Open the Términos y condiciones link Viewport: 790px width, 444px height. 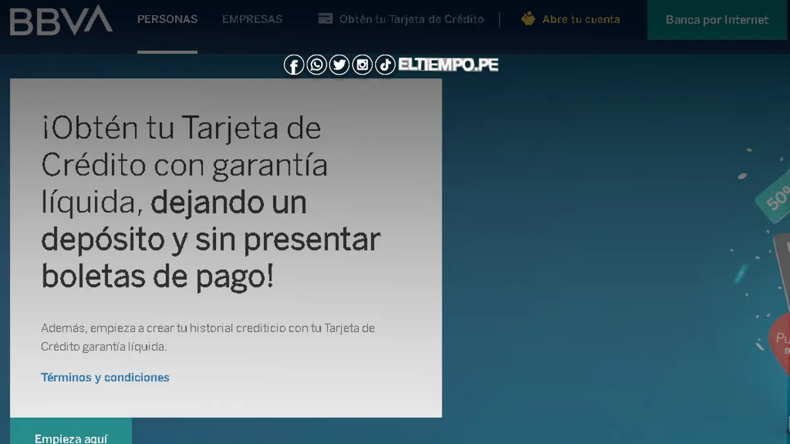tap(105, 378)
